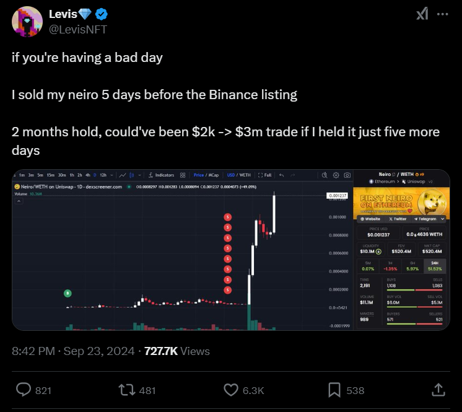Like the post with the heart icon
The image size is (462, 412).
tap(230, 390)
